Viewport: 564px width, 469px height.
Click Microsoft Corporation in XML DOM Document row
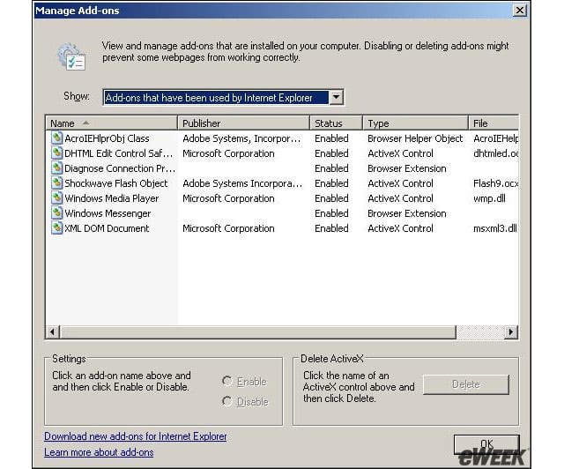228,228
